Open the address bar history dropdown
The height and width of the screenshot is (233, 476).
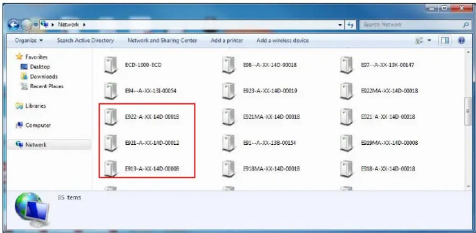(340, 25)
